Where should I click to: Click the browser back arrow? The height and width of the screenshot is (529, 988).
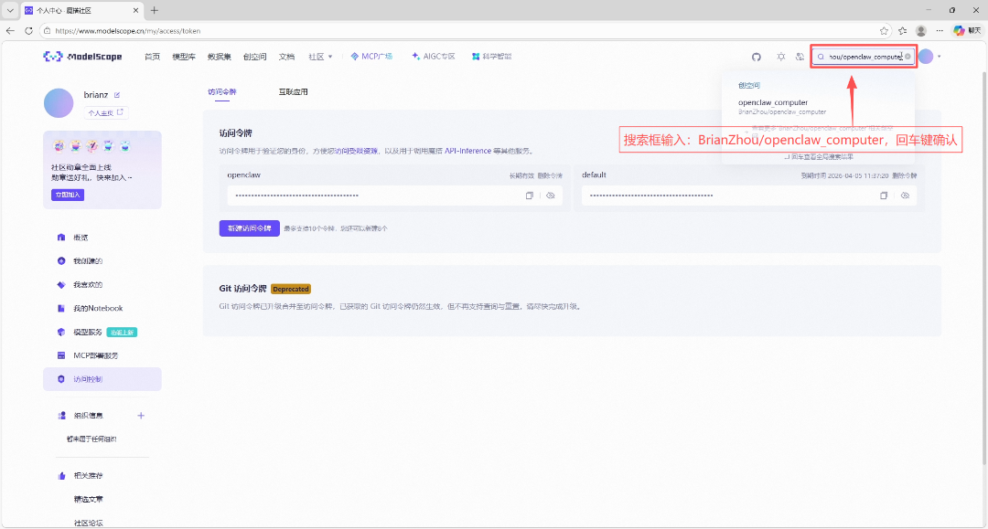point(10,30)
